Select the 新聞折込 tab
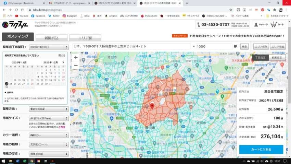 tap(51, 38)
